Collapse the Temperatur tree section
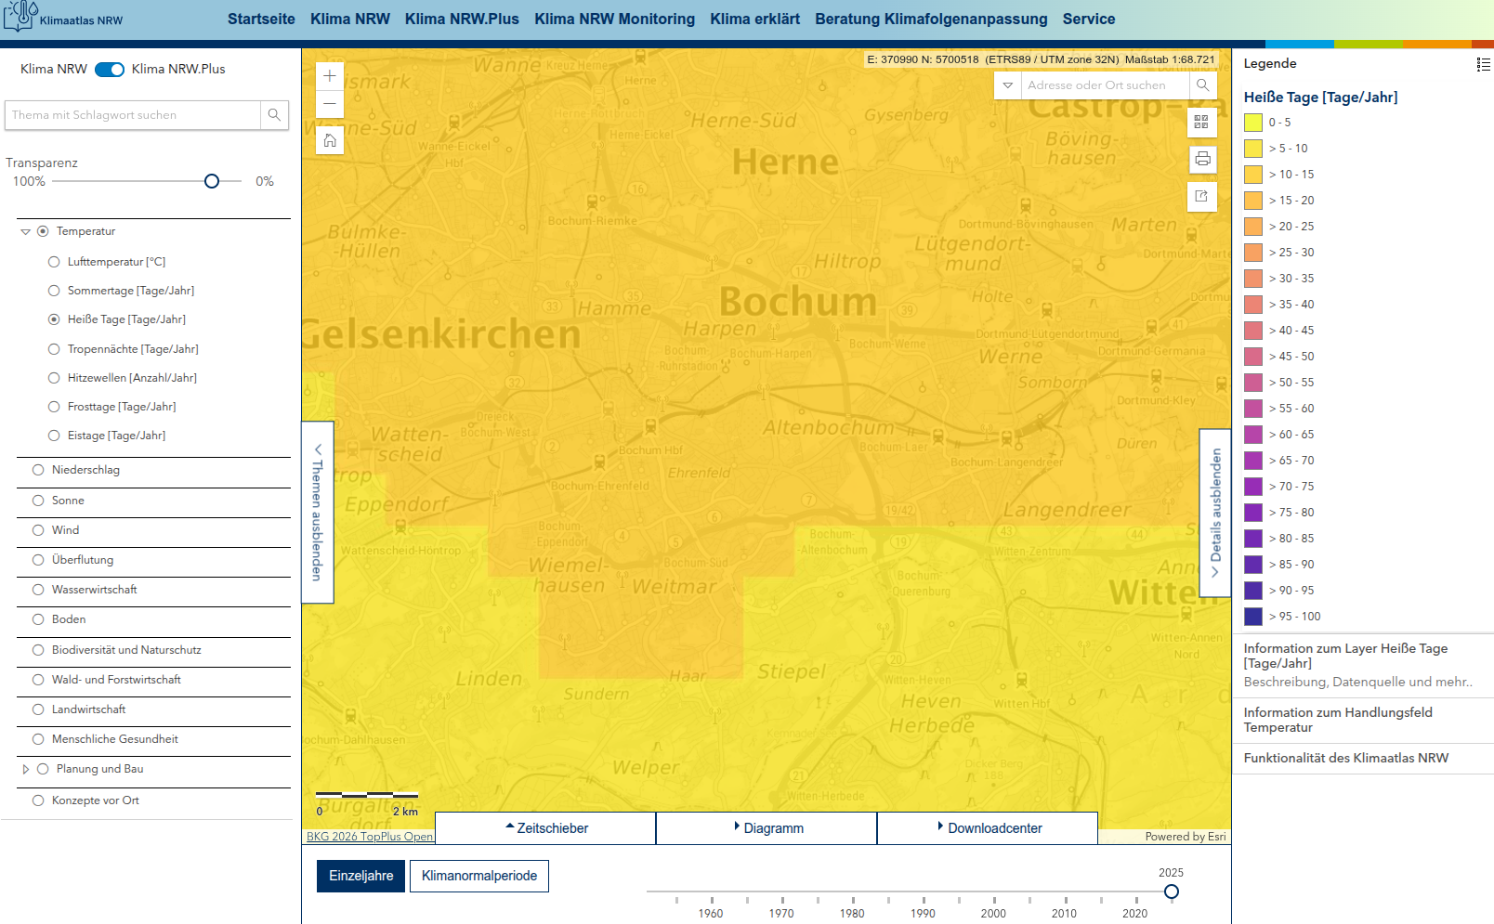1494x924 pixels. pos(25,231)
